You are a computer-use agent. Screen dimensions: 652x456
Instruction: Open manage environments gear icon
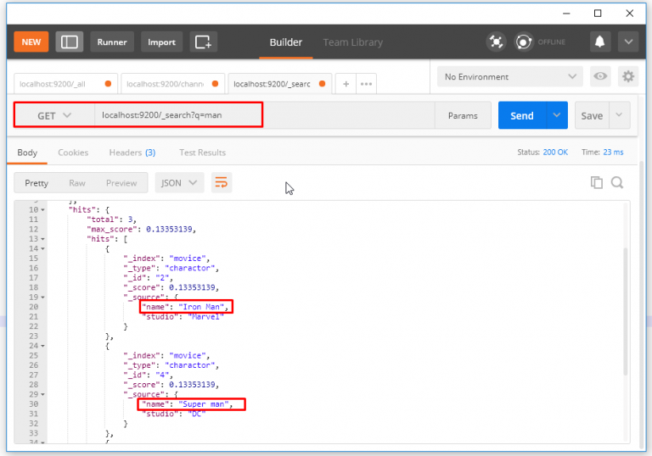pyautogui.click(x=627, y=76)
